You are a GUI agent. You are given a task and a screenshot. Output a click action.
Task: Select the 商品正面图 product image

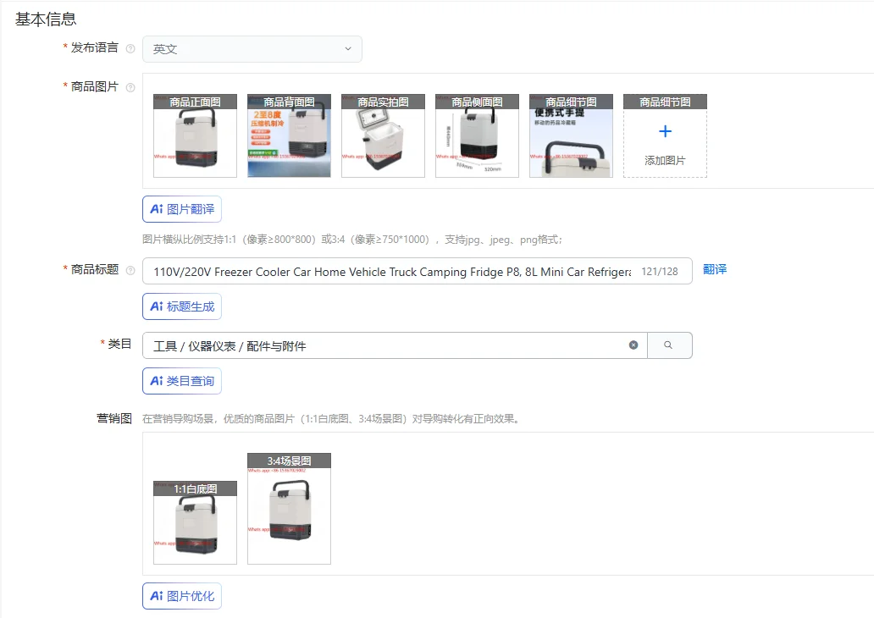[x=194, y=135]
